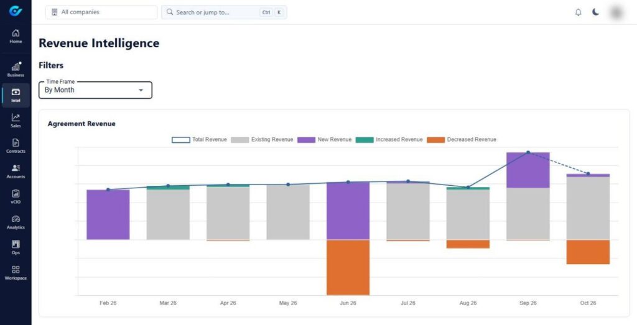Click the Jun 26 orange decreased bar
The width and height of the screenshot is (637, 325).
tap(348, 267)
